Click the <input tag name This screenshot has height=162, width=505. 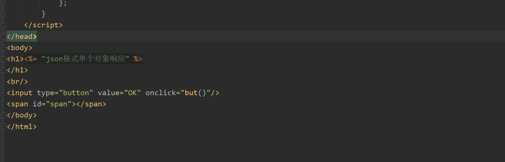click(x=20, y=93)
